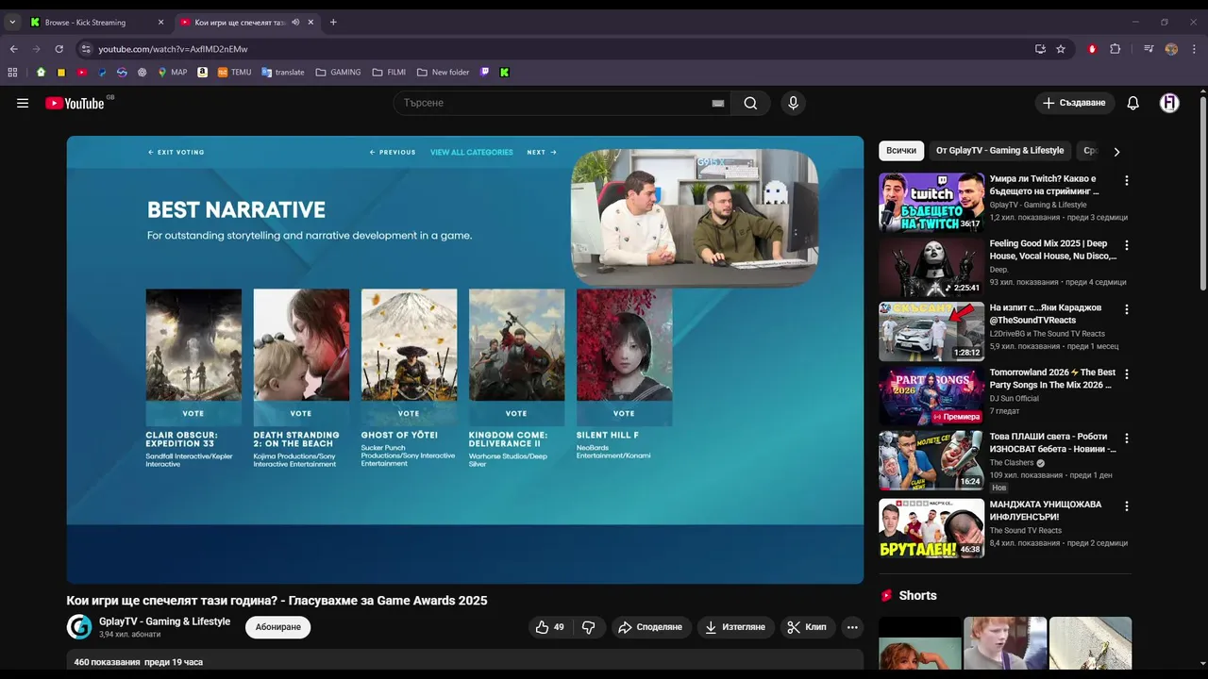
Task: Bookmark this page with the star
Action: click(1061, 49)
